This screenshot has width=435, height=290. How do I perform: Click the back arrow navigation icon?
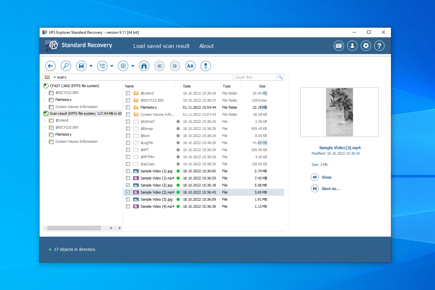50,66
